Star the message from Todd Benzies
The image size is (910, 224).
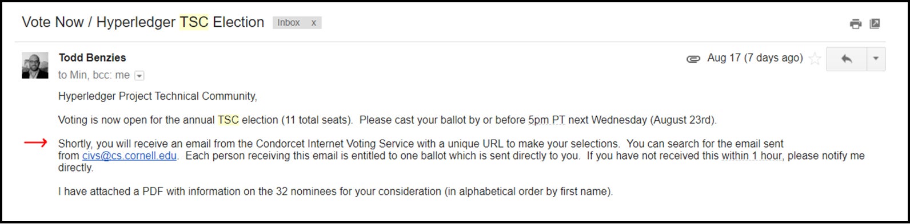(815, 58)
